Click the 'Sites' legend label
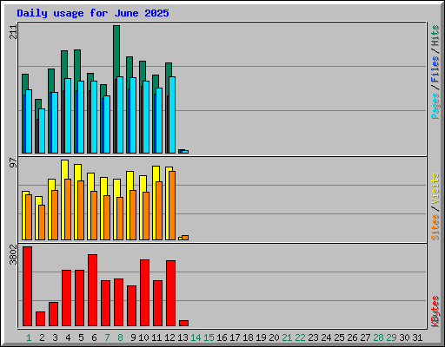This screenshot has height=347, width=445. [435, 227]
